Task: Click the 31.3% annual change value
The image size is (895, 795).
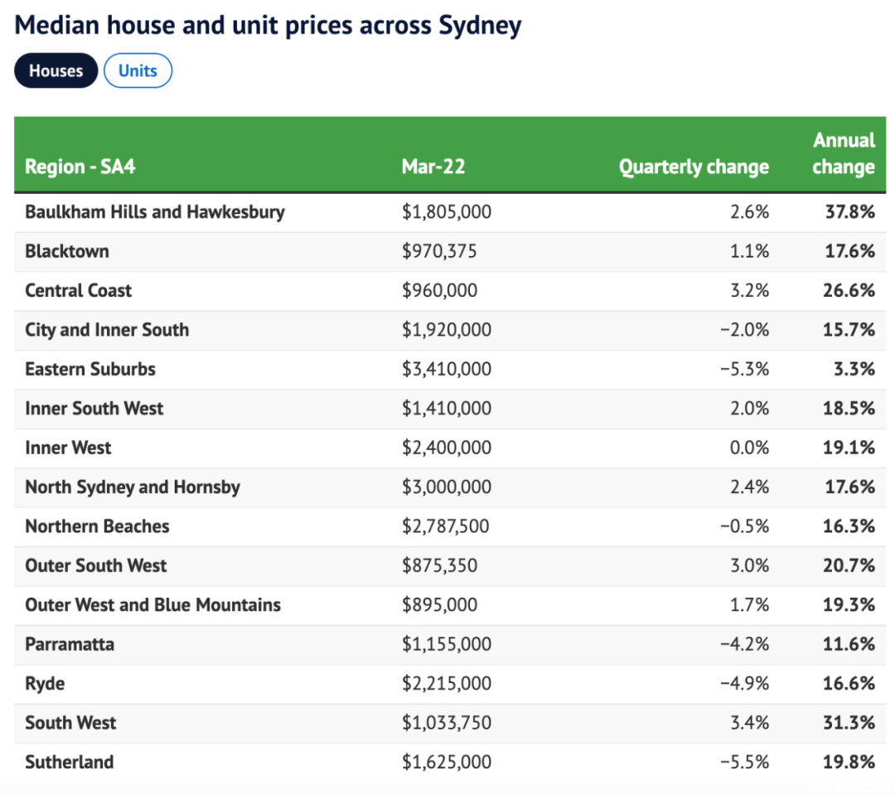Action: tap(849, 723)
